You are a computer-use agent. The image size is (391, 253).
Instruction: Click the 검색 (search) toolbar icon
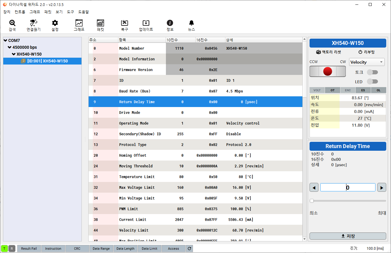(12, 23)
